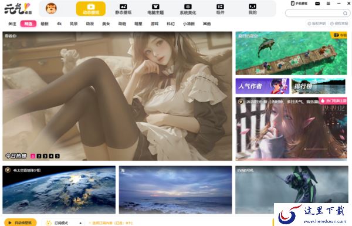Open 系统美化 section
352x226 pixels.
188,9
